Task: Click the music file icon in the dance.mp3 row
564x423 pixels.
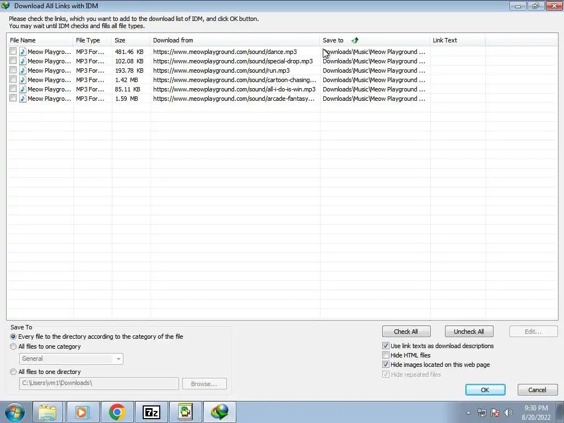Action: (x=23, y=51)
